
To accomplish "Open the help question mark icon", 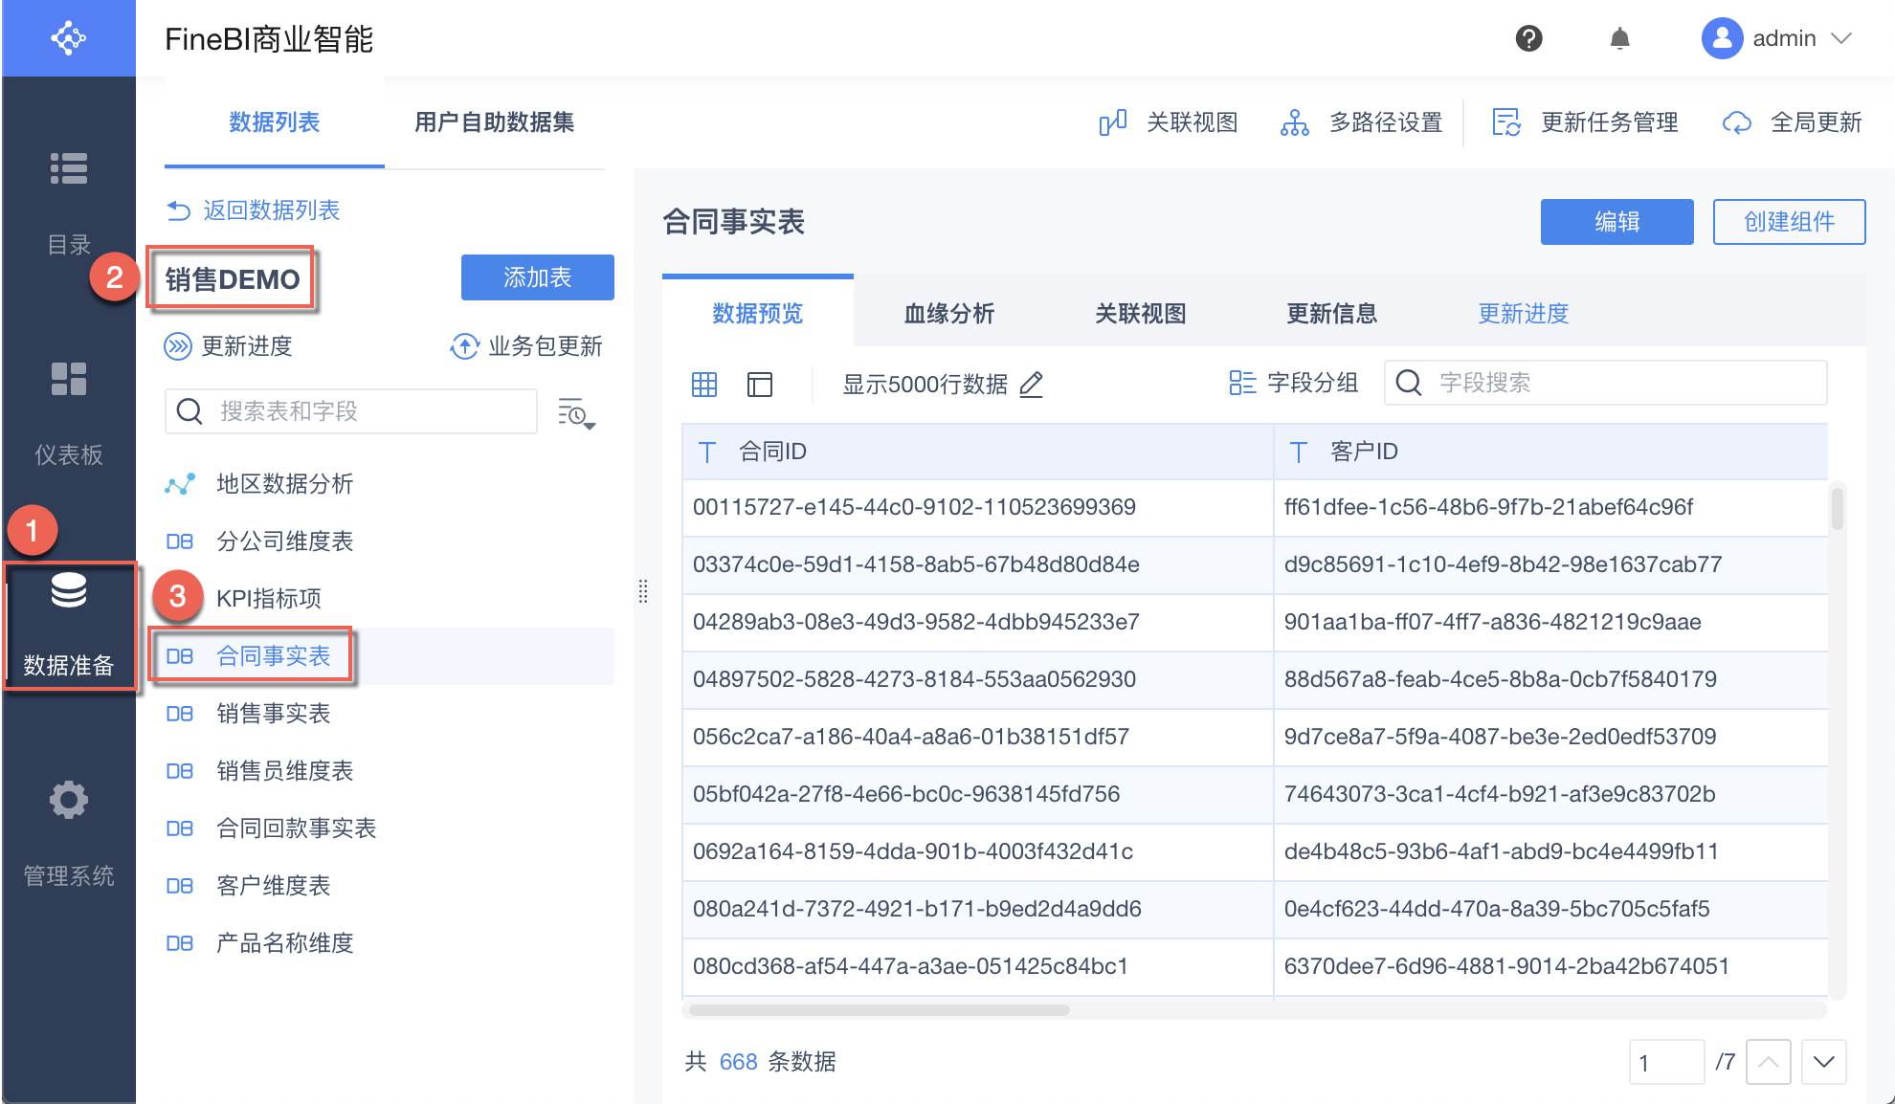I will pos(1528,38).
